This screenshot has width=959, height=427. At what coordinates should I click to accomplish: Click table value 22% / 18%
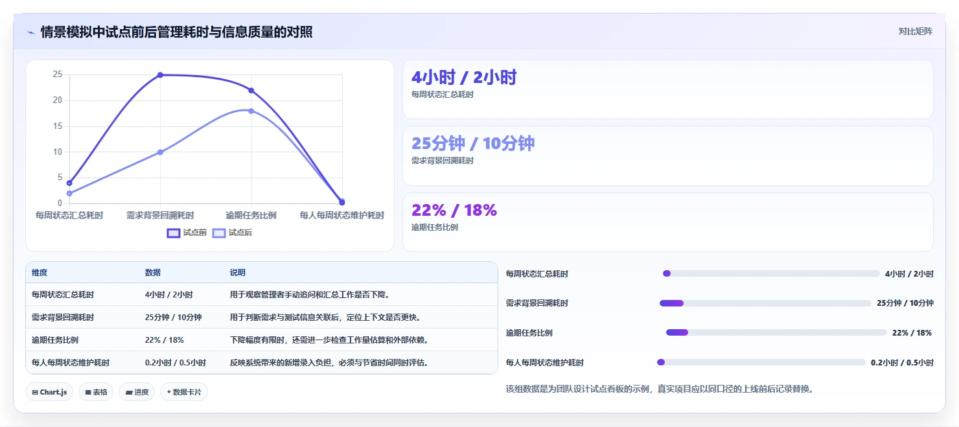click(x=165, y=340)
